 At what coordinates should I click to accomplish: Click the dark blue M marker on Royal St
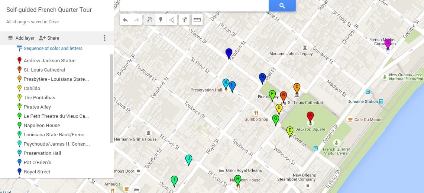(x=262, y=79)
